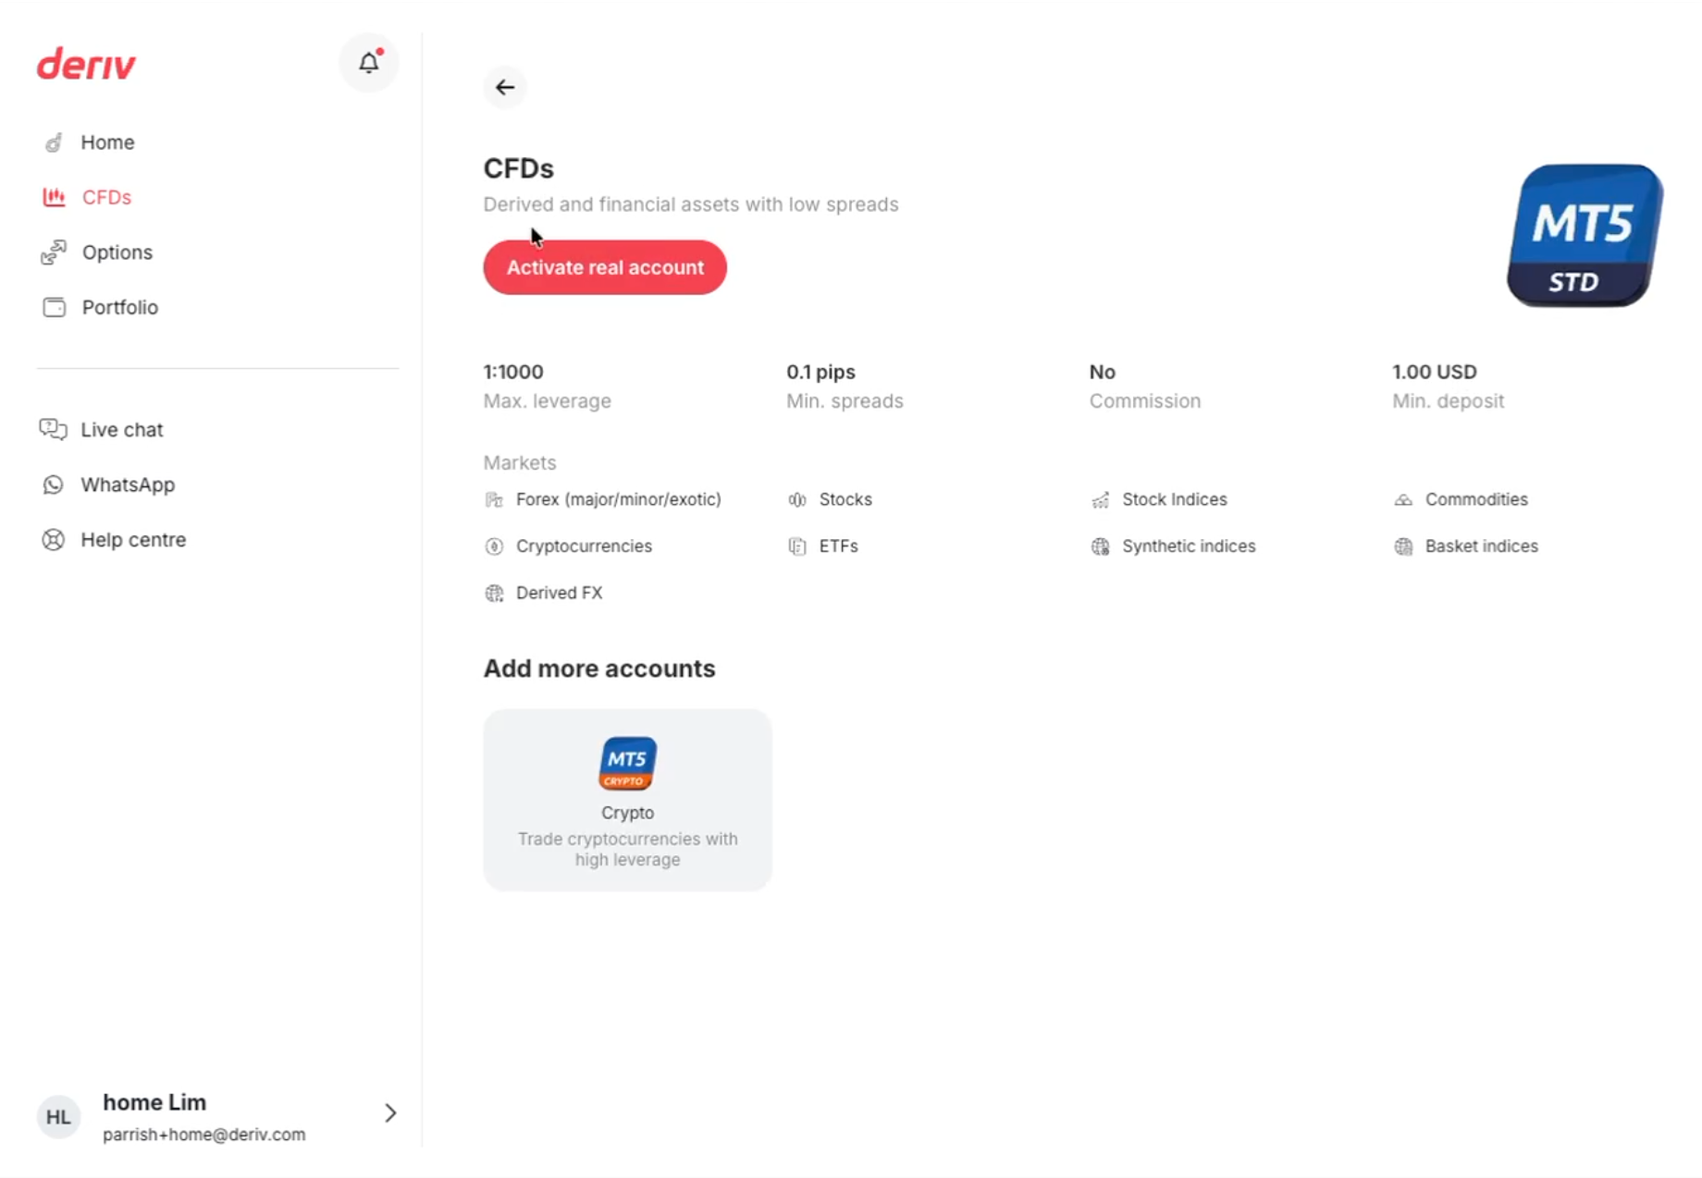This screenshot has height=1178, width=1702.
Task: Click the No commission value
Action: (1103, 372)
